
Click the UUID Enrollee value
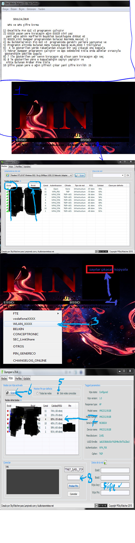tap(114, 442)
